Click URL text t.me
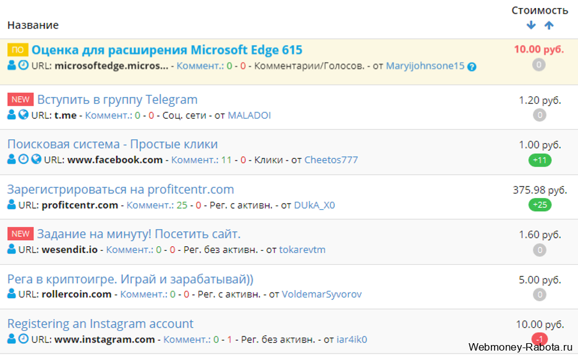This screenshot has width=578, height=358. point(66,115)
